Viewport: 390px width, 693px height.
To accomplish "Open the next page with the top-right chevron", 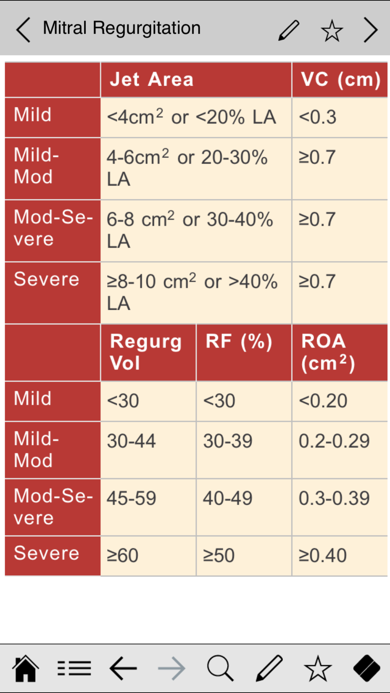I will (370, 30).
